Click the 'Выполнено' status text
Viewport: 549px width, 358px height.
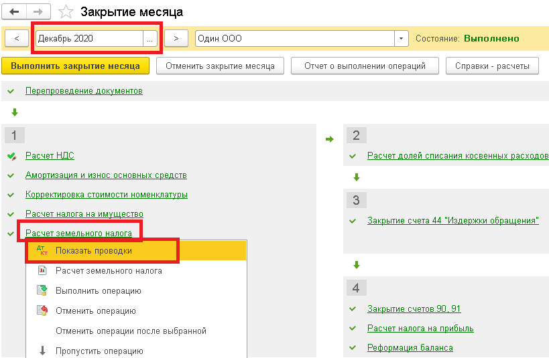[x=491, y=38]
